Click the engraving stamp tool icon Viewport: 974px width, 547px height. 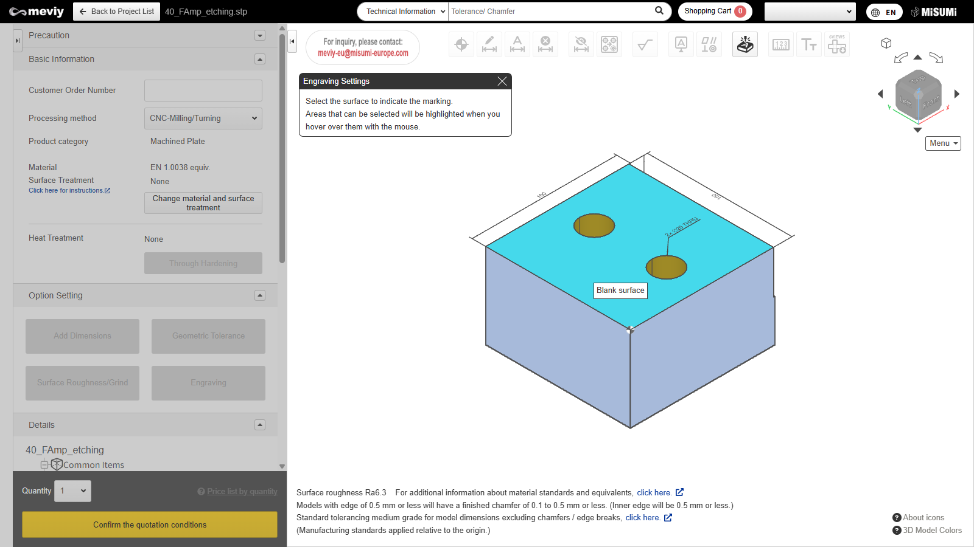[x=745, y=44]
